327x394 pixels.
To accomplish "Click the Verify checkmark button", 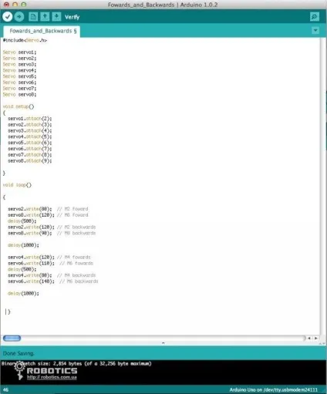I will coord(7,17).
